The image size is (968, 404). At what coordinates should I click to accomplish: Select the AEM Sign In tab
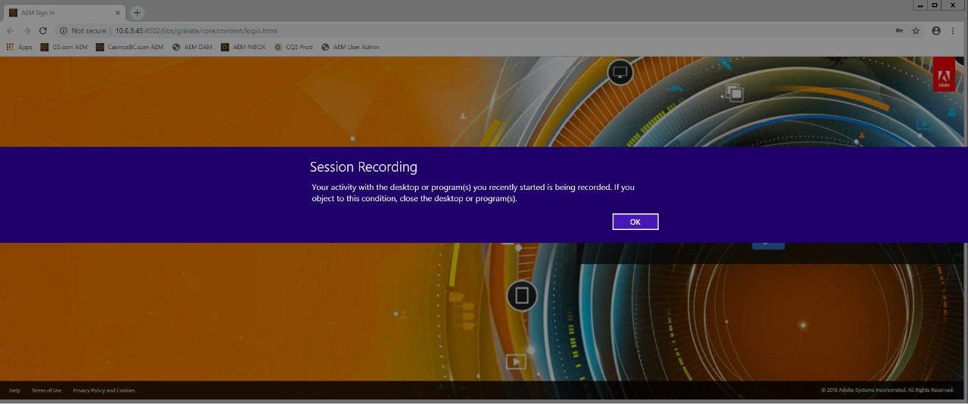point(64,13)
